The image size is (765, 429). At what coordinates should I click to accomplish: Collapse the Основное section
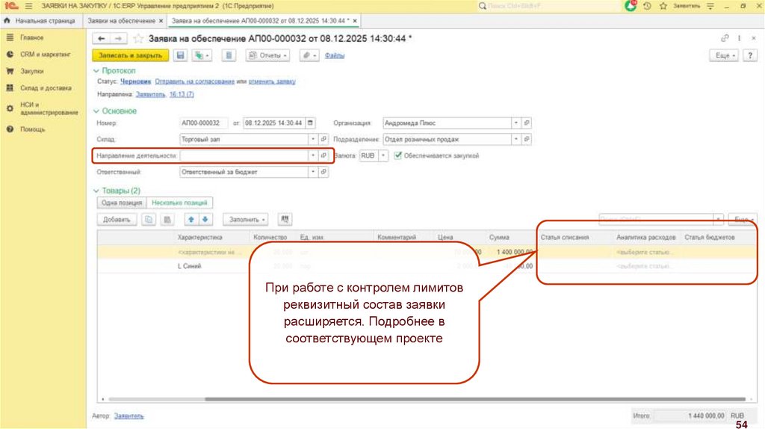pyautogui.click(x=96, y=111)
